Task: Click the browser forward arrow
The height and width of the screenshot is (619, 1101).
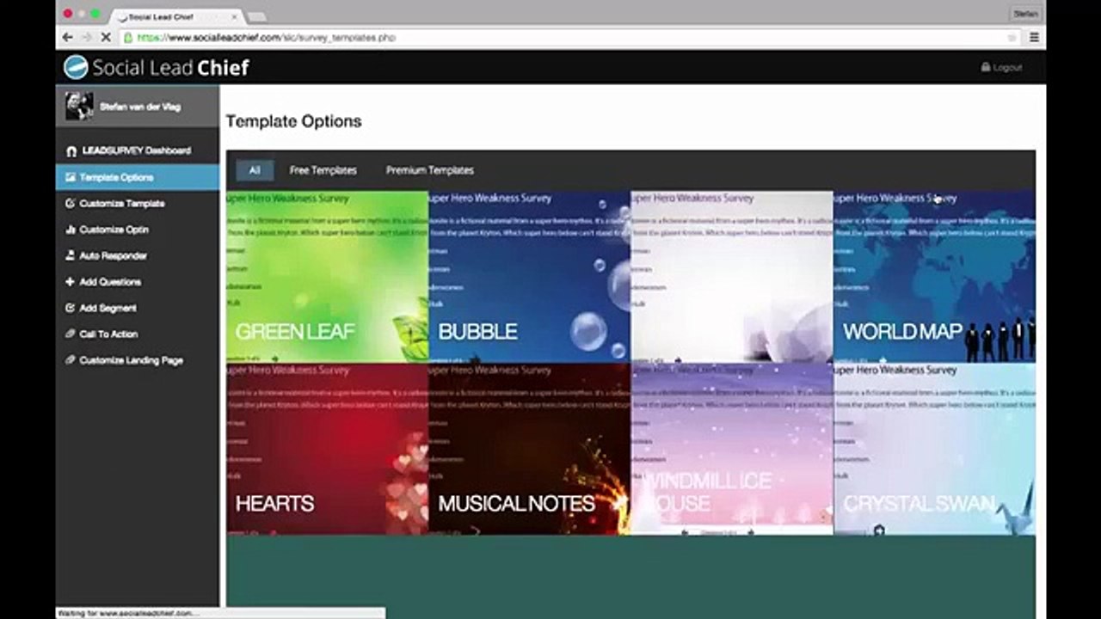Action: pyautogui.click(x=87, y=38)
